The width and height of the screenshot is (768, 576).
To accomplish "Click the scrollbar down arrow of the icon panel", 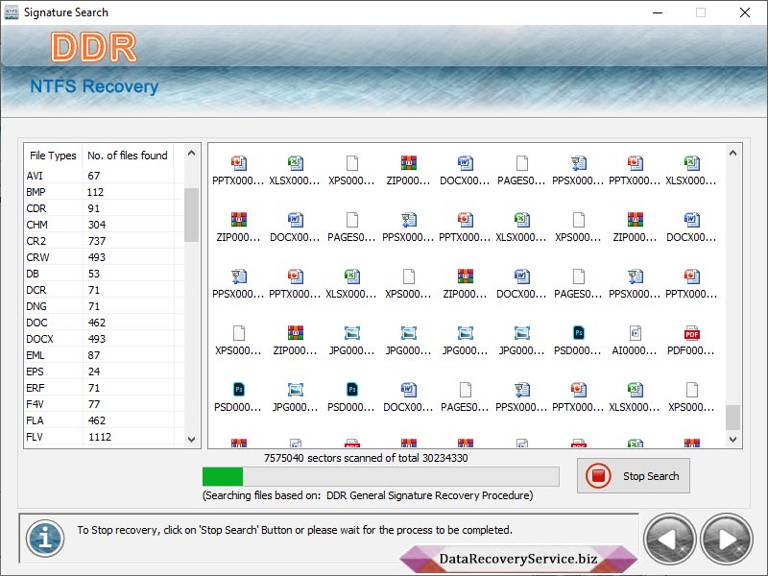I will [x=733, y=438].
